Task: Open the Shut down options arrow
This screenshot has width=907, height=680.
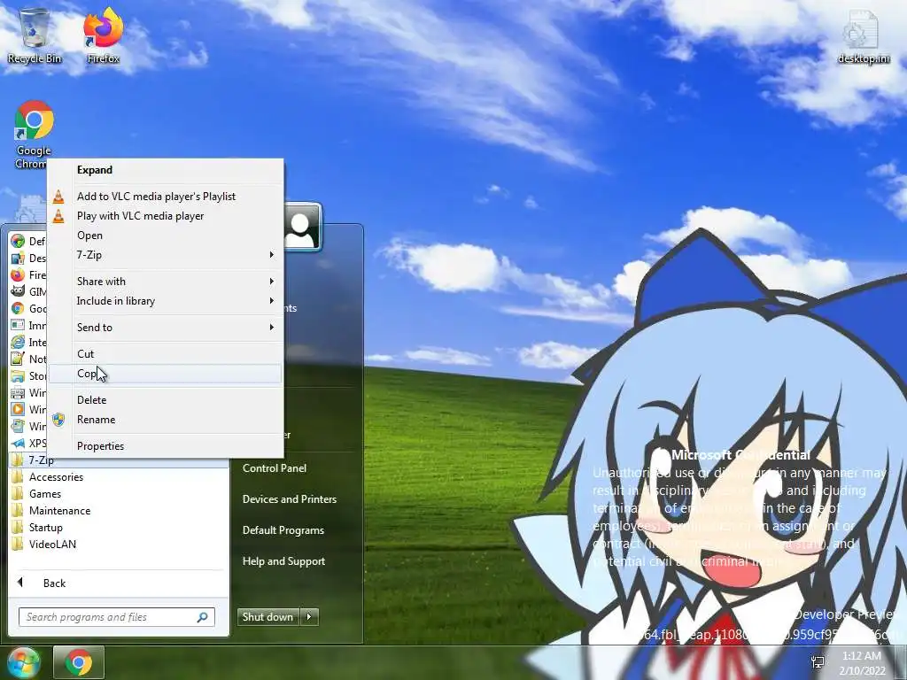Action: pyautogui.click(x=309, y=617)
